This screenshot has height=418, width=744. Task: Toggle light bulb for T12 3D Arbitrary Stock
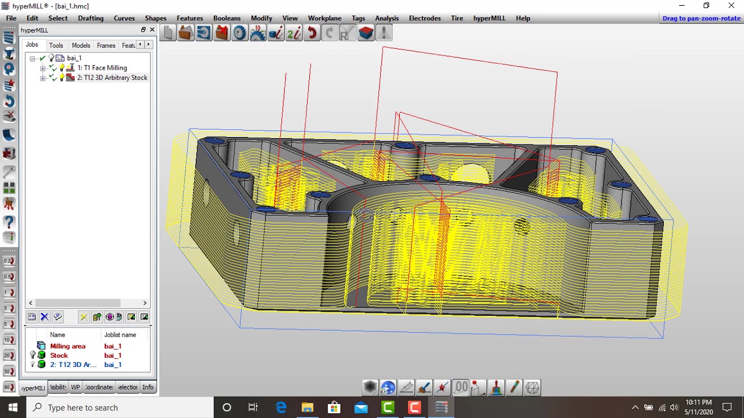click(x=62, y=78)
